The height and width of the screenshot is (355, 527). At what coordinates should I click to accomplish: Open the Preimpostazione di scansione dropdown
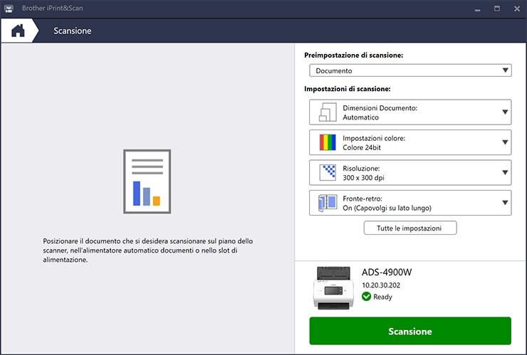(x=410, y=70)
